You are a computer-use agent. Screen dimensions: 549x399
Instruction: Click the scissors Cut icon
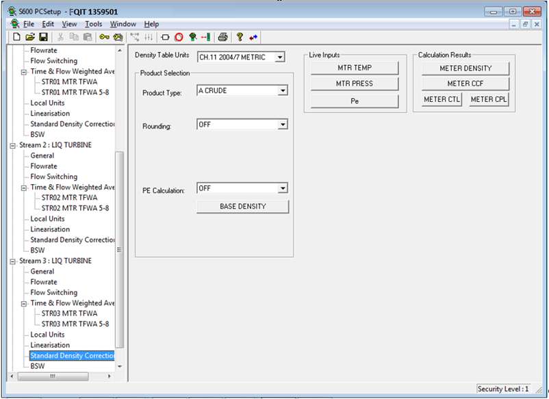(60, 37)
